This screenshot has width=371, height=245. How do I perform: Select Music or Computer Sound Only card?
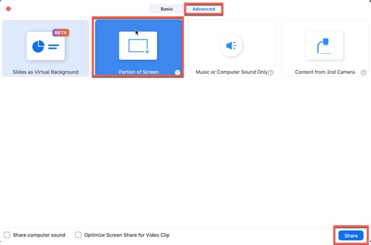click(232, 48)
